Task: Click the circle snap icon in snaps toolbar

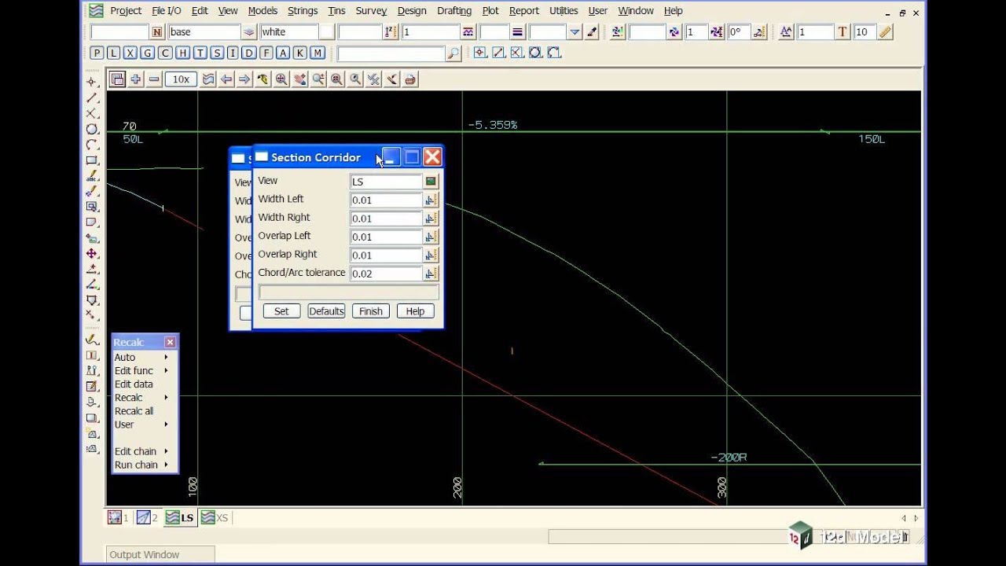Action: click(535, 53)
